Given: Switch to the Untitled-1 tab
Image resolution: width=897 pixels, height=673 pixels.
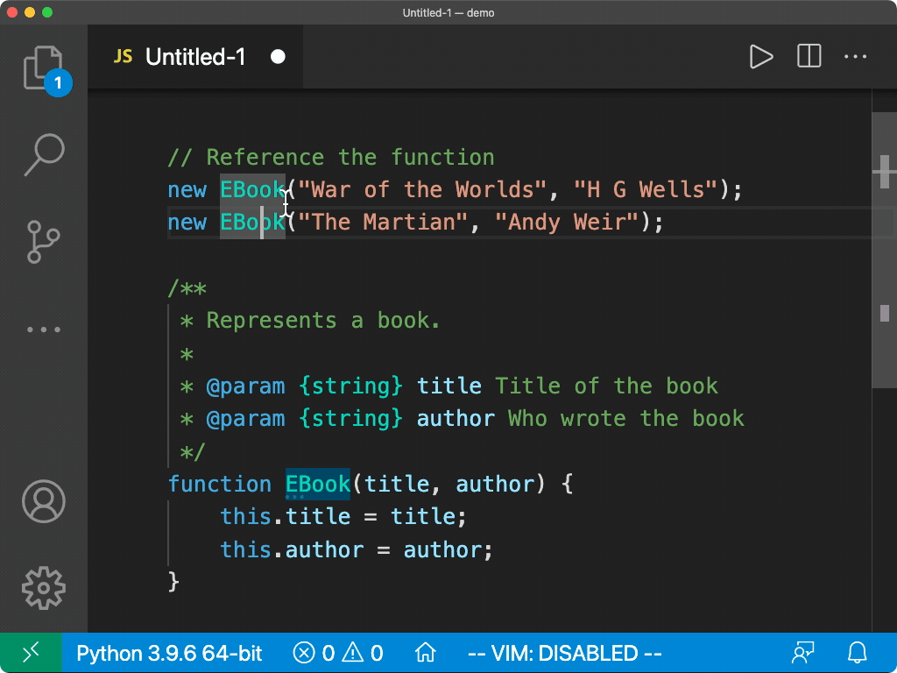Looking at the screenshot, I should [193, 56].
